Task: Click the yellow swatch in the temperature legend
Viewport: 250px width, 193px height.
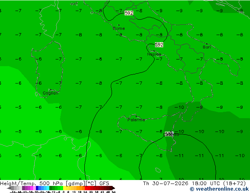Action: coord(64,188)
